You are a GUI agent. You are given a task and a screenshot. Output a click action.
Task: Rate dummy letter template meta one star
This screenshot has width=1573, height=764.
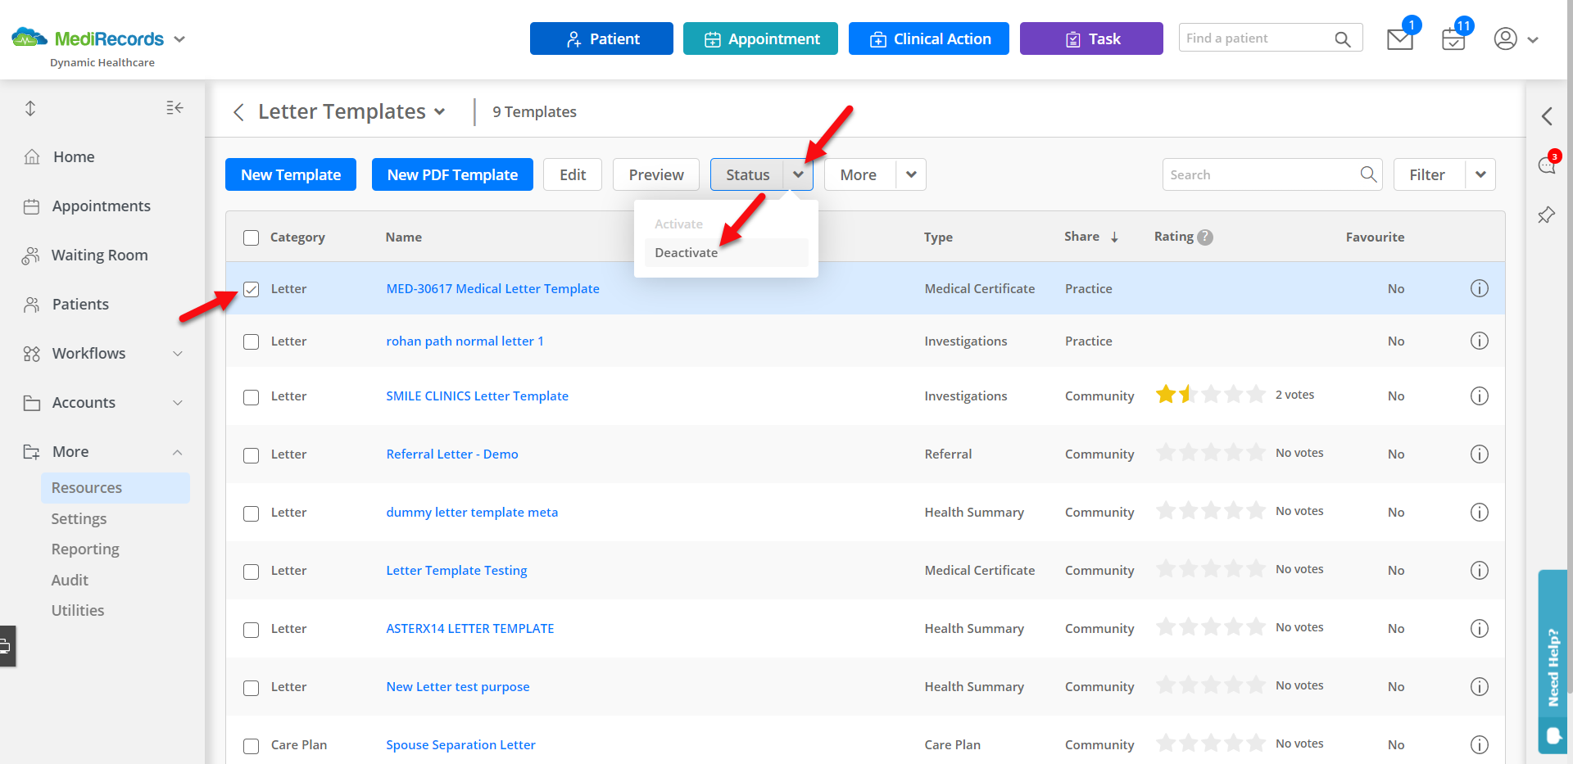(x=1166, y=510)
